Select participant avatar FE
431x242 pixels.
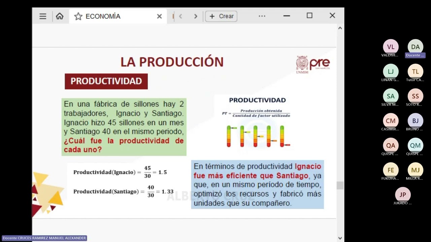(391, 170)
